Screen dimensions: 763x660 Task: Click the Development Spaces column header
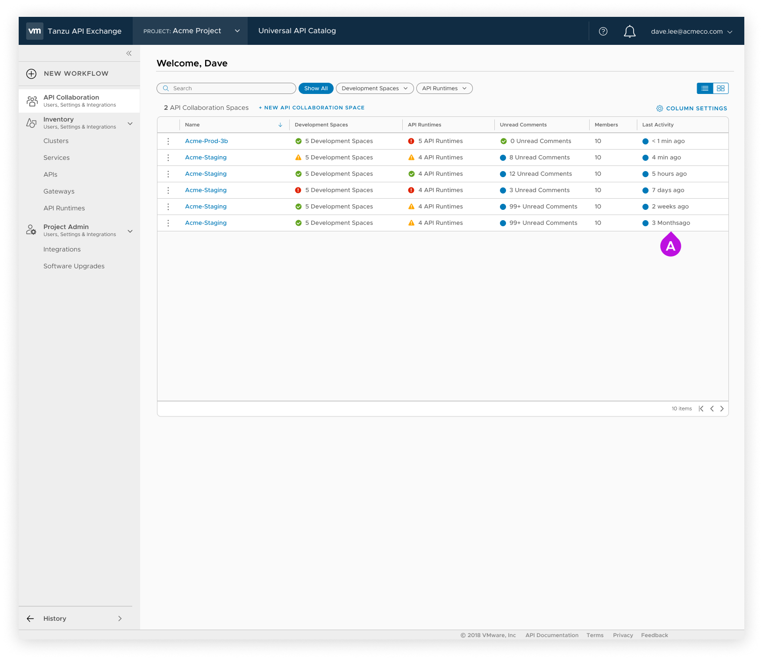point(321,125)
